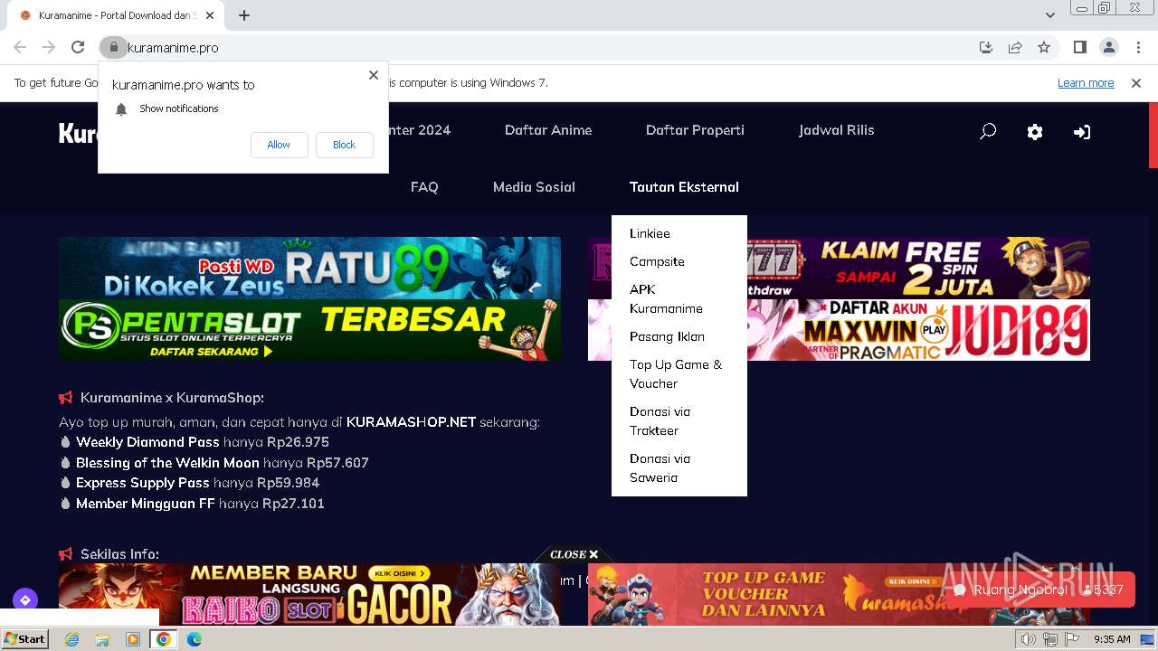This screenshot has height=651, width=1158.
Task: Open FAQ menu item
Action: point(424,187)
